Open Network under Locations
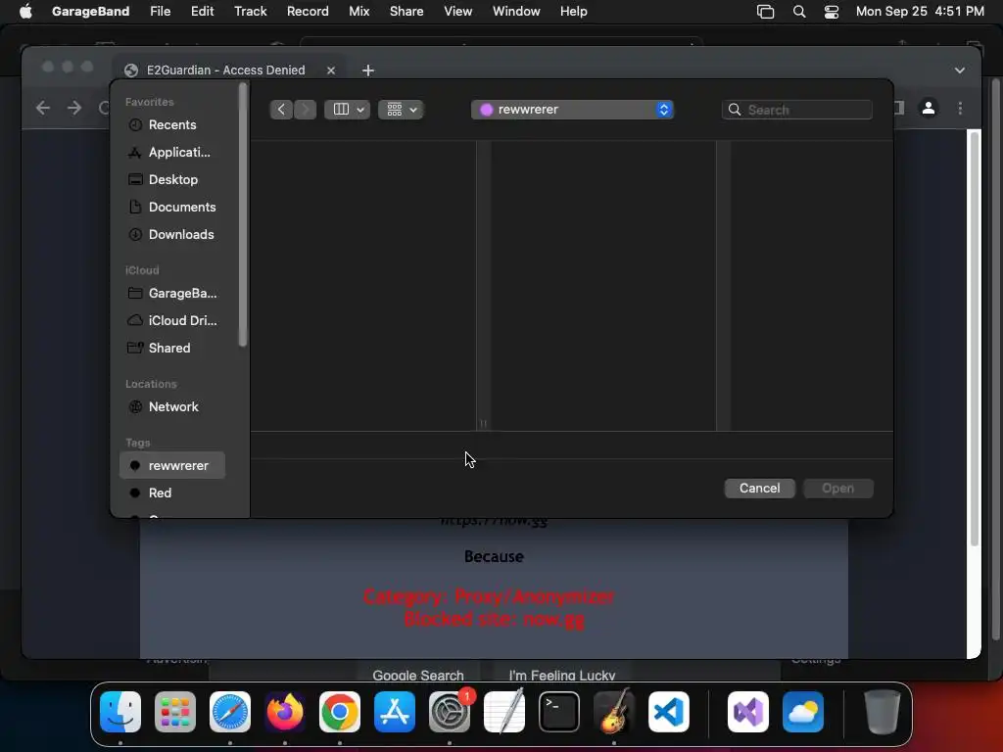This screenshot has width=1003, height=752. coord(171,406)
